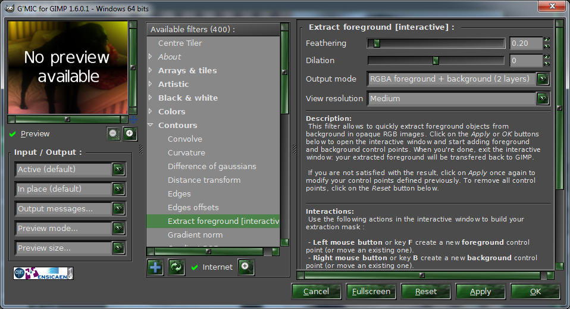Image resolution: width=570 pixels, height=309 pixels.
Task: Click the ENSICAEN logo banner
Action: pos(43,273)
